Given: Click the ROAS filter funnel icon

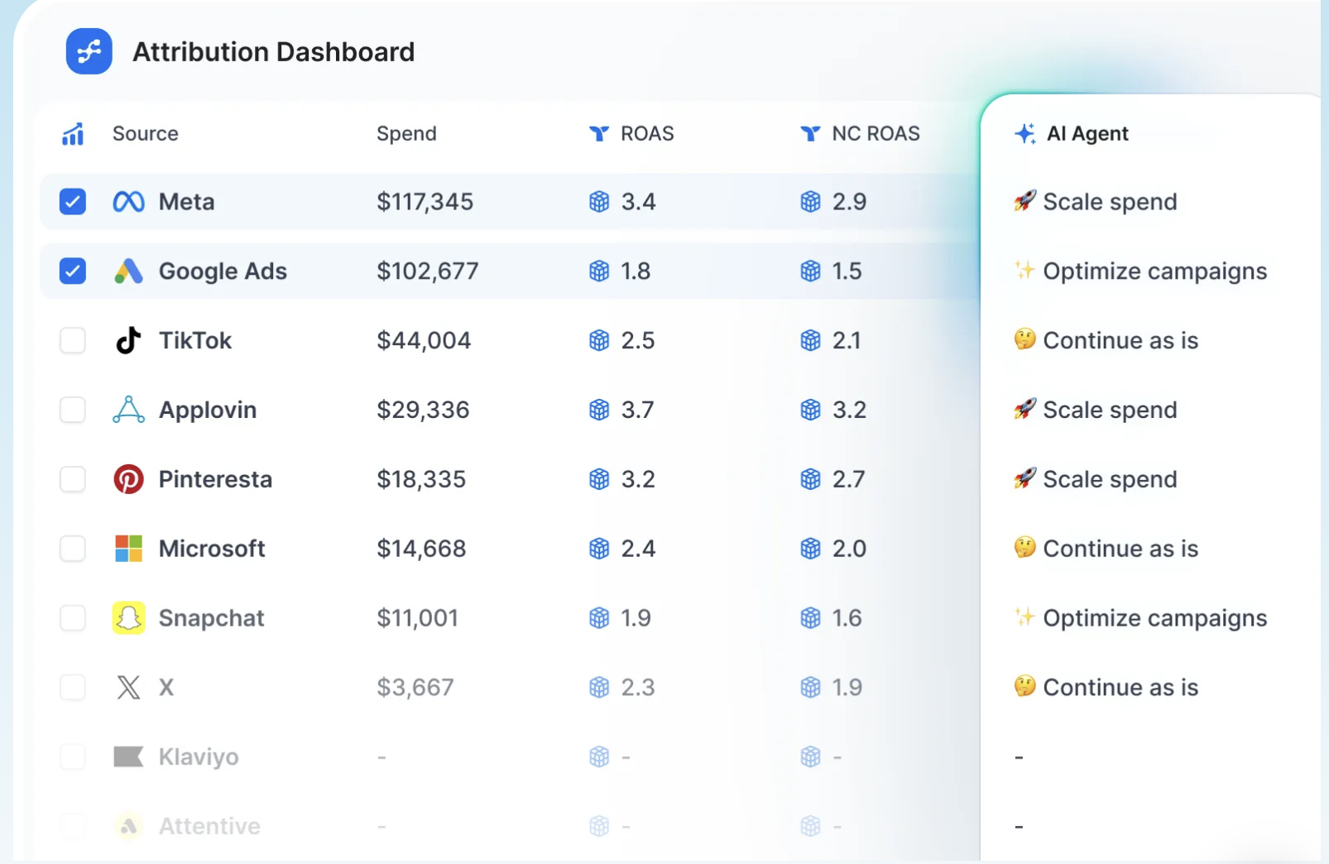Looking at the screenshot, I should [x=599, y=133].
